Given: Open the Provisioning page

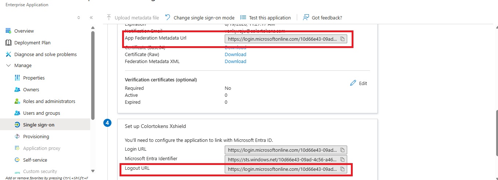Looking at the screenshot, I should [x=36, y=136].
